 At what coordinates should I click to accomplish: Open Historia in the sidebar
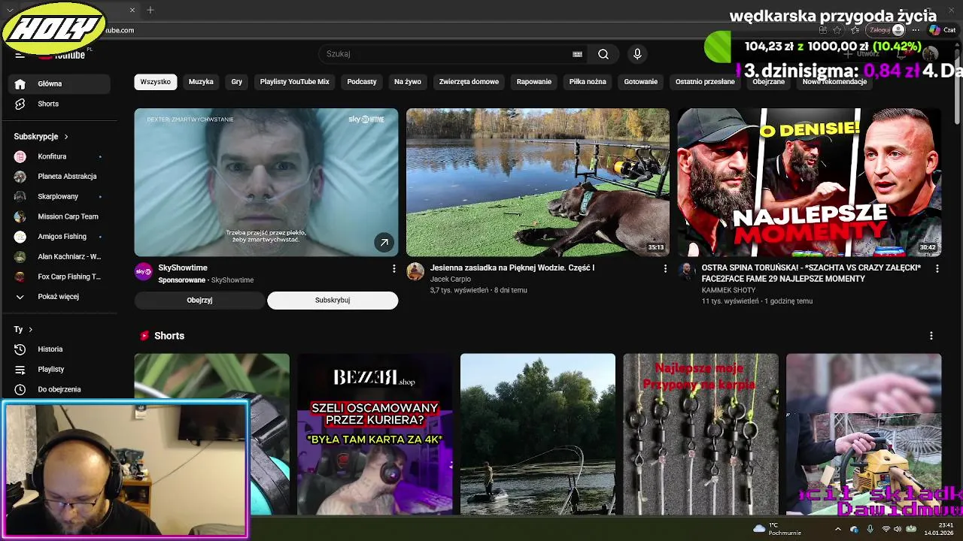click(x=59, y=349)
